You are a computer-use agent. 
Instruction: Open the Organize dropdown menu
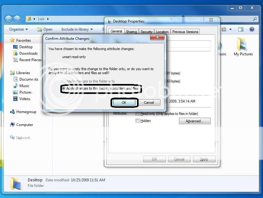pyautogui.click(x=18, y=29)
